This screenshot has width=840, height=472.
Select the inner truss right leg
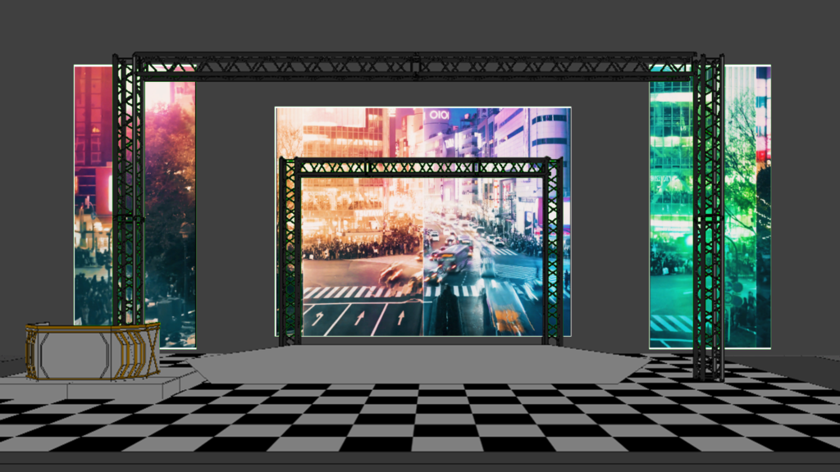coord(555,254)
